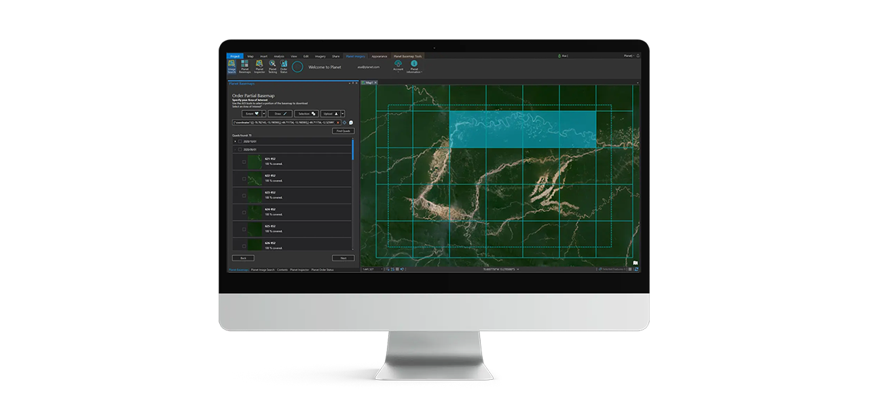869x407 pixels.
Task: Check the box for quad 621-952
Action: pos(244,161)
